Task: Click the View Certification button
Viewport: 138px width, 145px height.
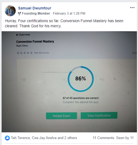Action: point(99,116)
